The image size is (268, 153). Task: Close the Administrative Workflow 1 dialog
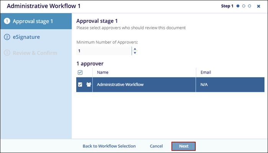point(258,6)
